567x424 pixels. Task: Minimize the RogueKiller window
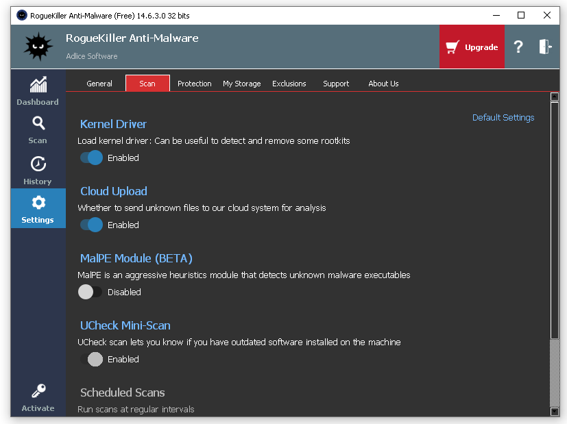[x=496, y=15]
